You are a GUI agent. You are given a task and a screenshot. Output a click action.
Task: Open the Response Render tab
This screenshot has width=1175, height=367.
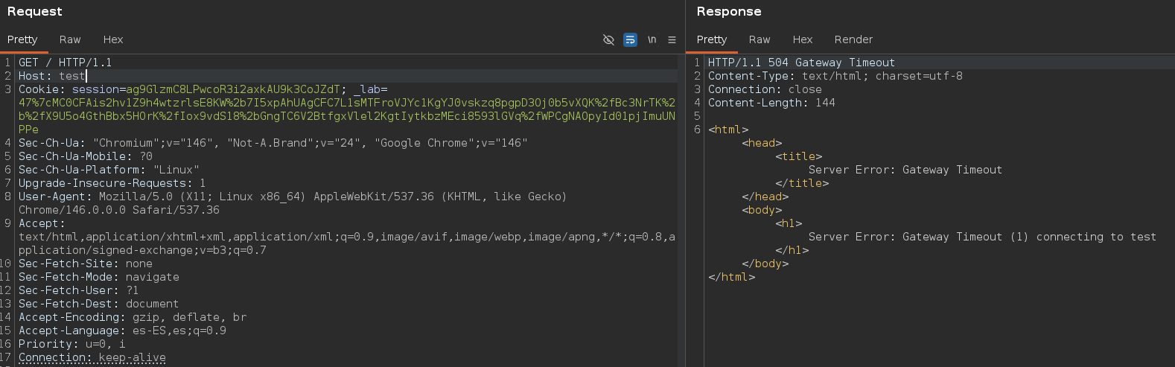coord(853,39)
